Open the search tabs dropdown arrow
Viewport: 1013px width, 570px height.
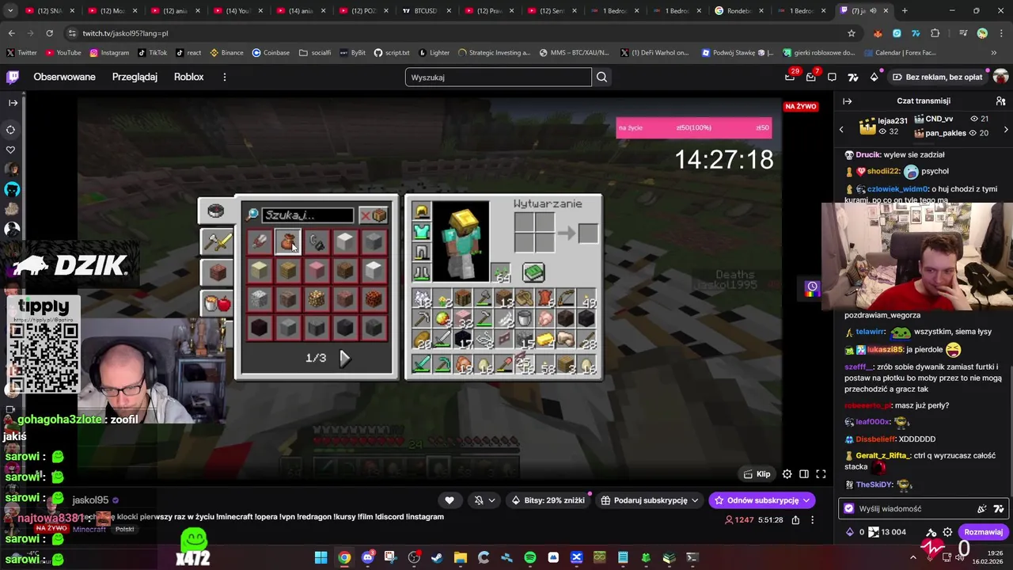10,11
